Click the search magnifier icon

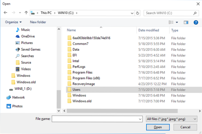tap(195, 13)
